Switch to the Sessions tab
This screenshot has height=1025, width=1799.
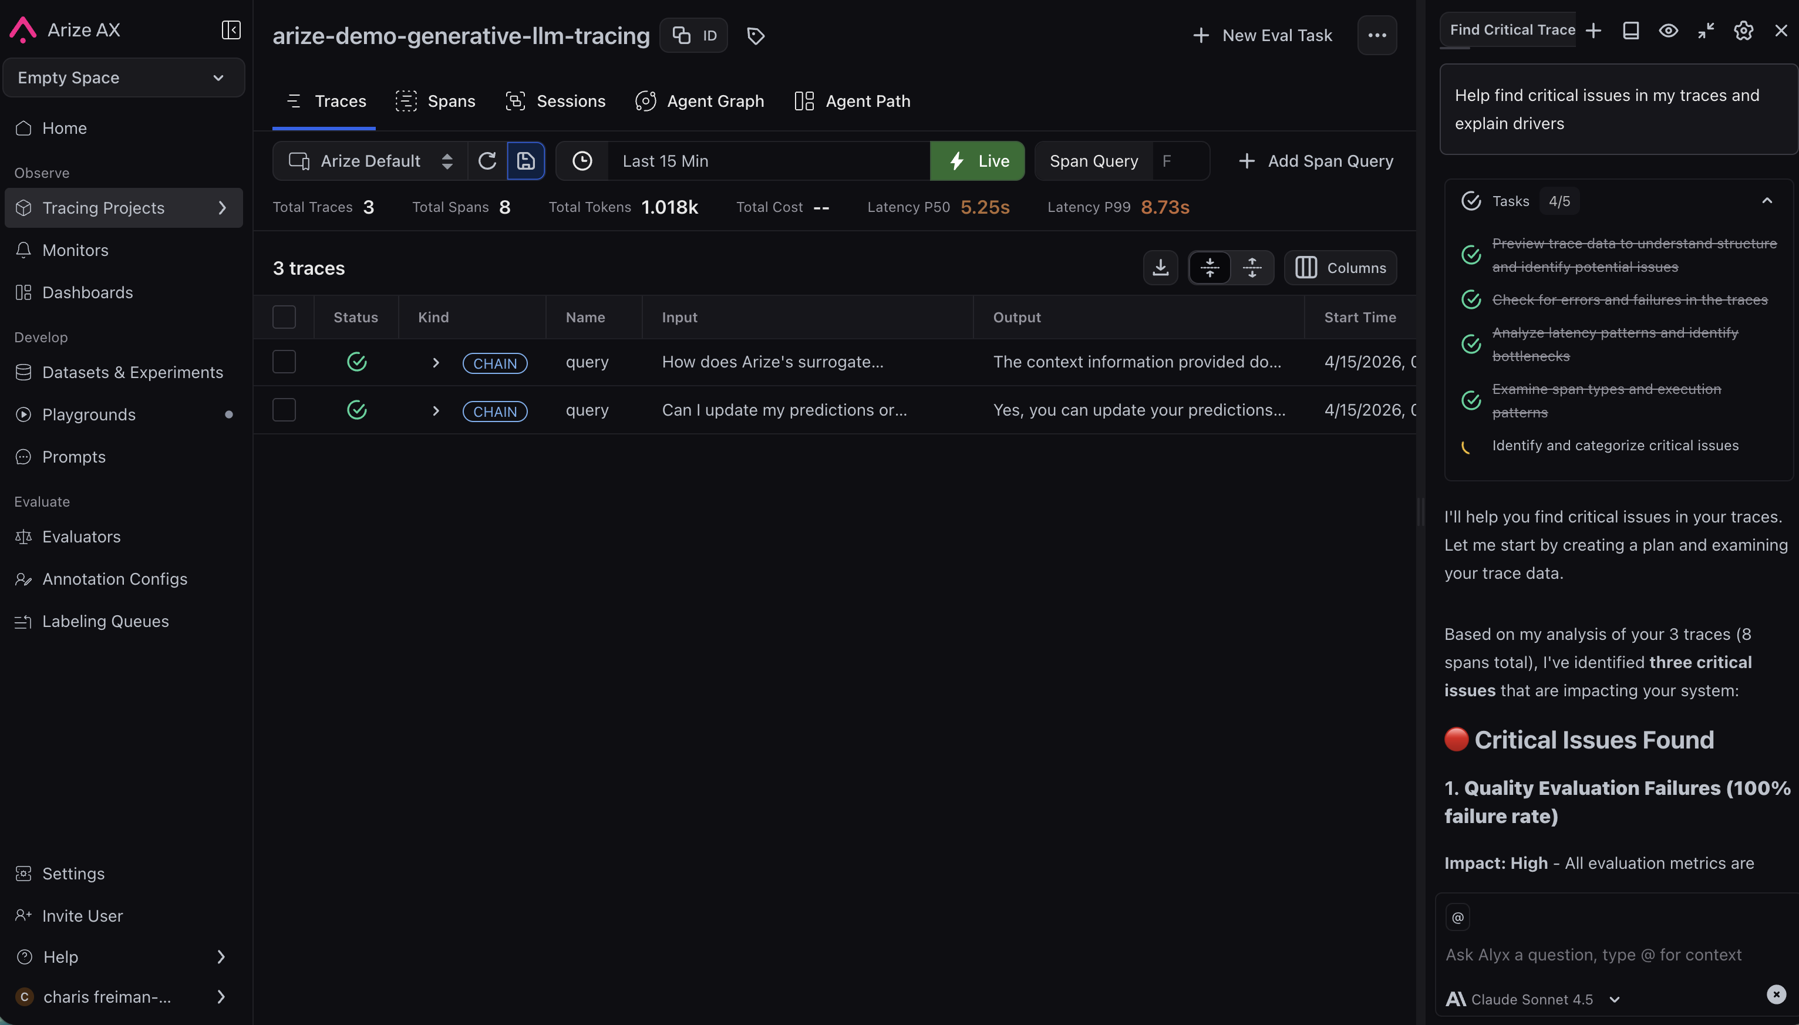click(555, 102)
